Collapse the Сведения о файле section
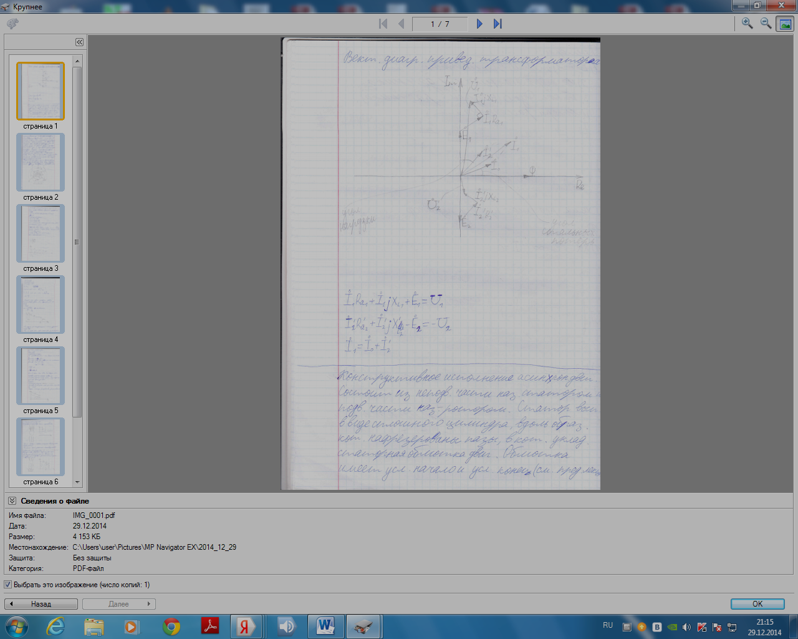Screen dimensions: 798x639 pyautogui.click(x=12, y=500)
